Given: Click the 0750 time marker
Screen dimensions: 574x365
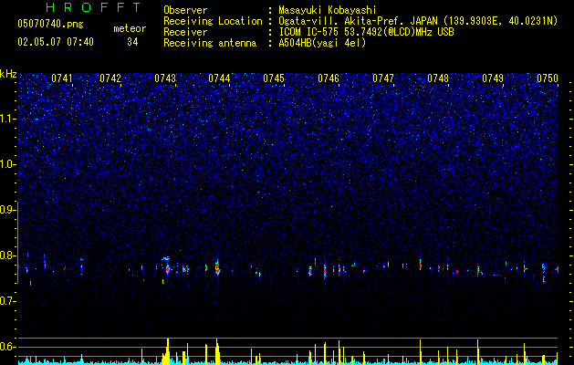Looking at the screenshot, I should [x=548, y=78].
